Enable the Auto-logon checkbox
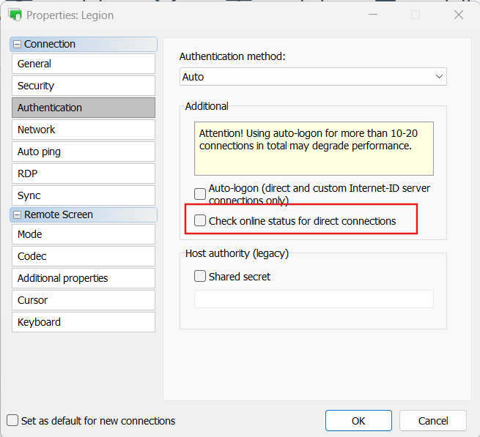The image size is (480, 437). (200, 194)
